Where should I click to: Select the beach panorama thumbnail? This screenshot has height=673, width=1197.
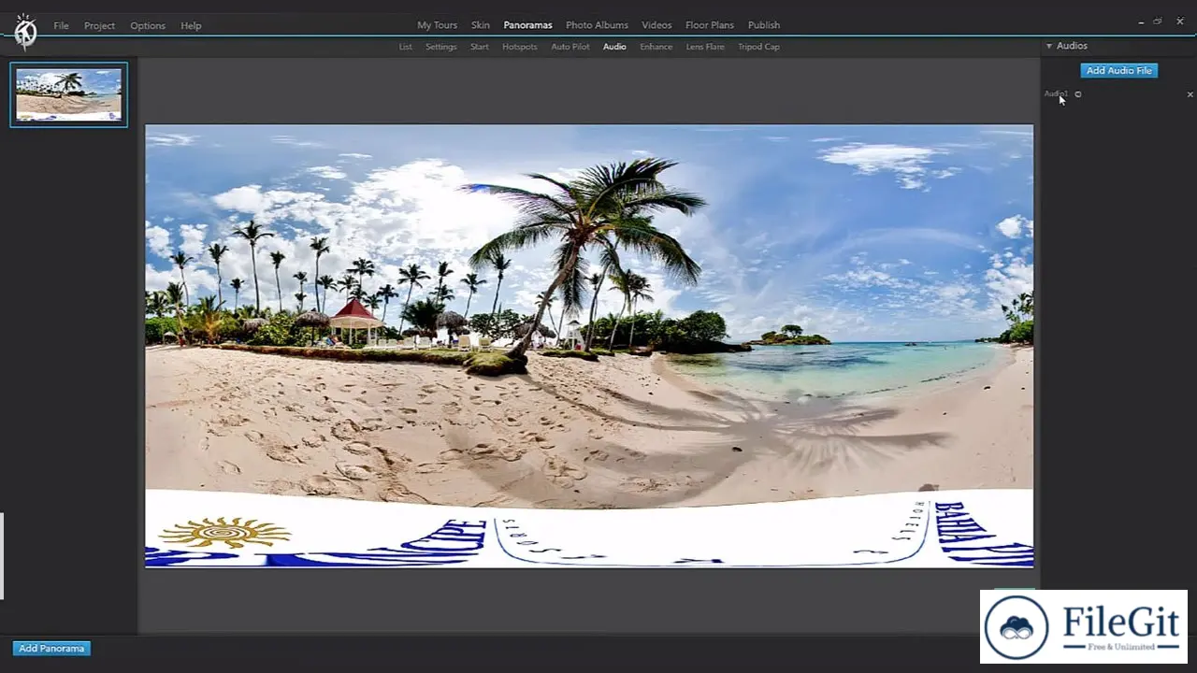68,94
